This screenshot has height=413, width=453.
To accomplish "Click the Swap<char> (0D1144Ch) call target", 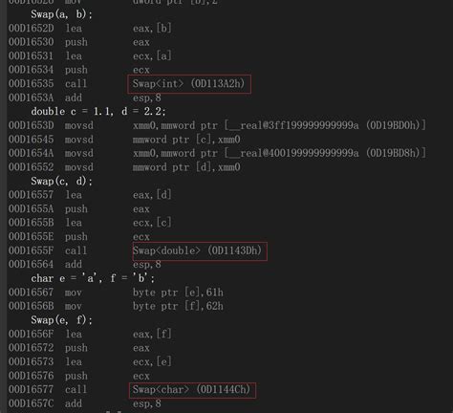I will point(191,389).
